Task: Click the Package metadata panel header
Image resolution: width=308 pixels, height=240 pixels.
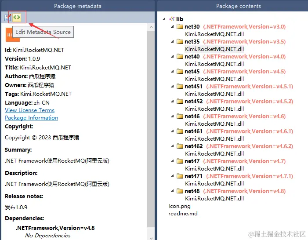Action: click(x=78, y=6)
